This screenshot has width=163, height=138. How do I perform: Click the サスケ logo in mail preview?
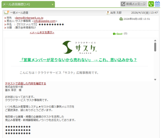click(x=79, y=47)
